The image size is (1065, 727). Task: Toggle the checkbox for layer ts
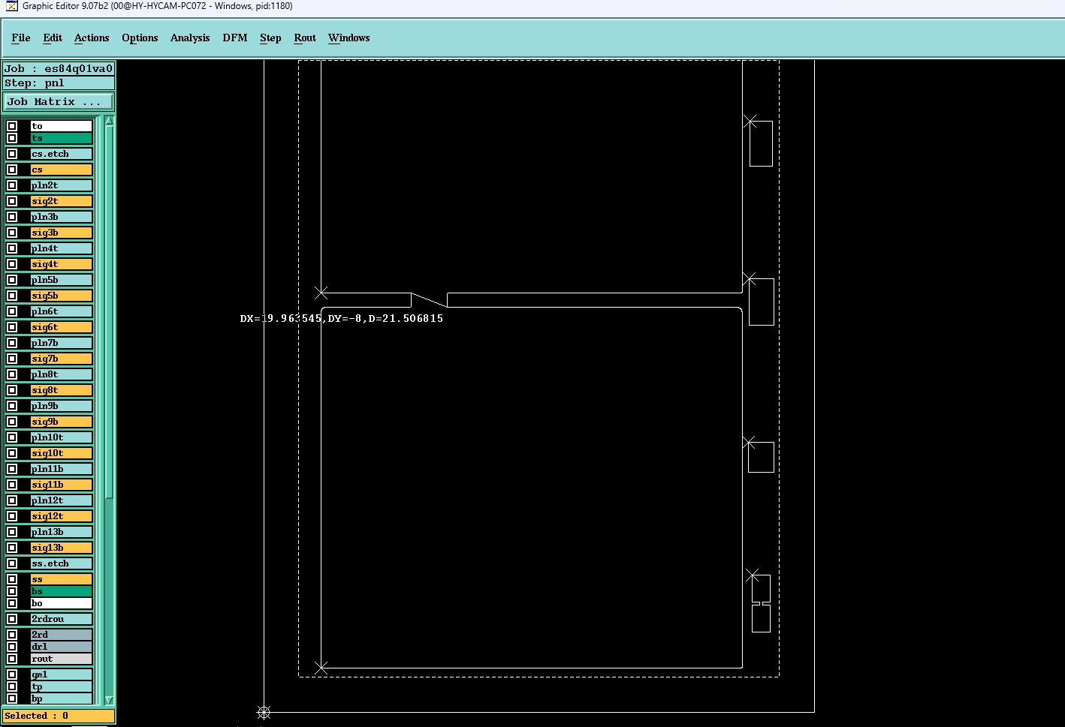tap(12, 138)
